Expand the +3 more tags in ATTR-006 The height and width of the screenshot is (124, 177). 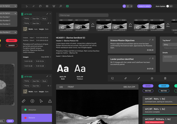[49, 86]
